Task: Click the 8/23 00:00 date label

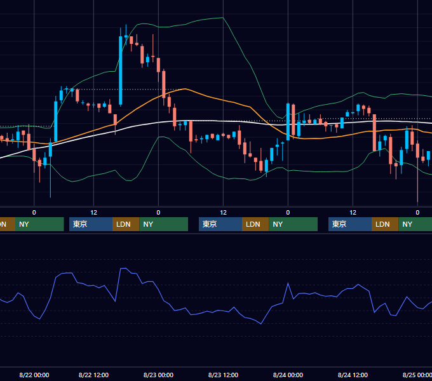Action: (158, 375)
